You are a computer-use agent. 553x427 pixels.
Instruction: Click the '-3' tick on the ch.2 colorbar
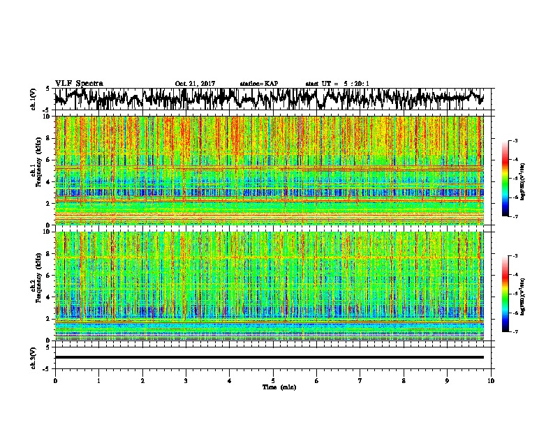click(x=515, y=256)
